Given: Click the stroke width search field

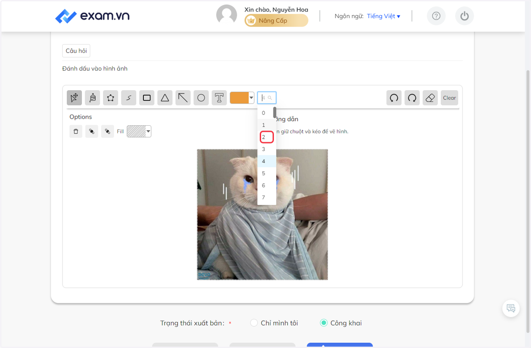Looking at the screenshot, I should click(x=267, y=98).
